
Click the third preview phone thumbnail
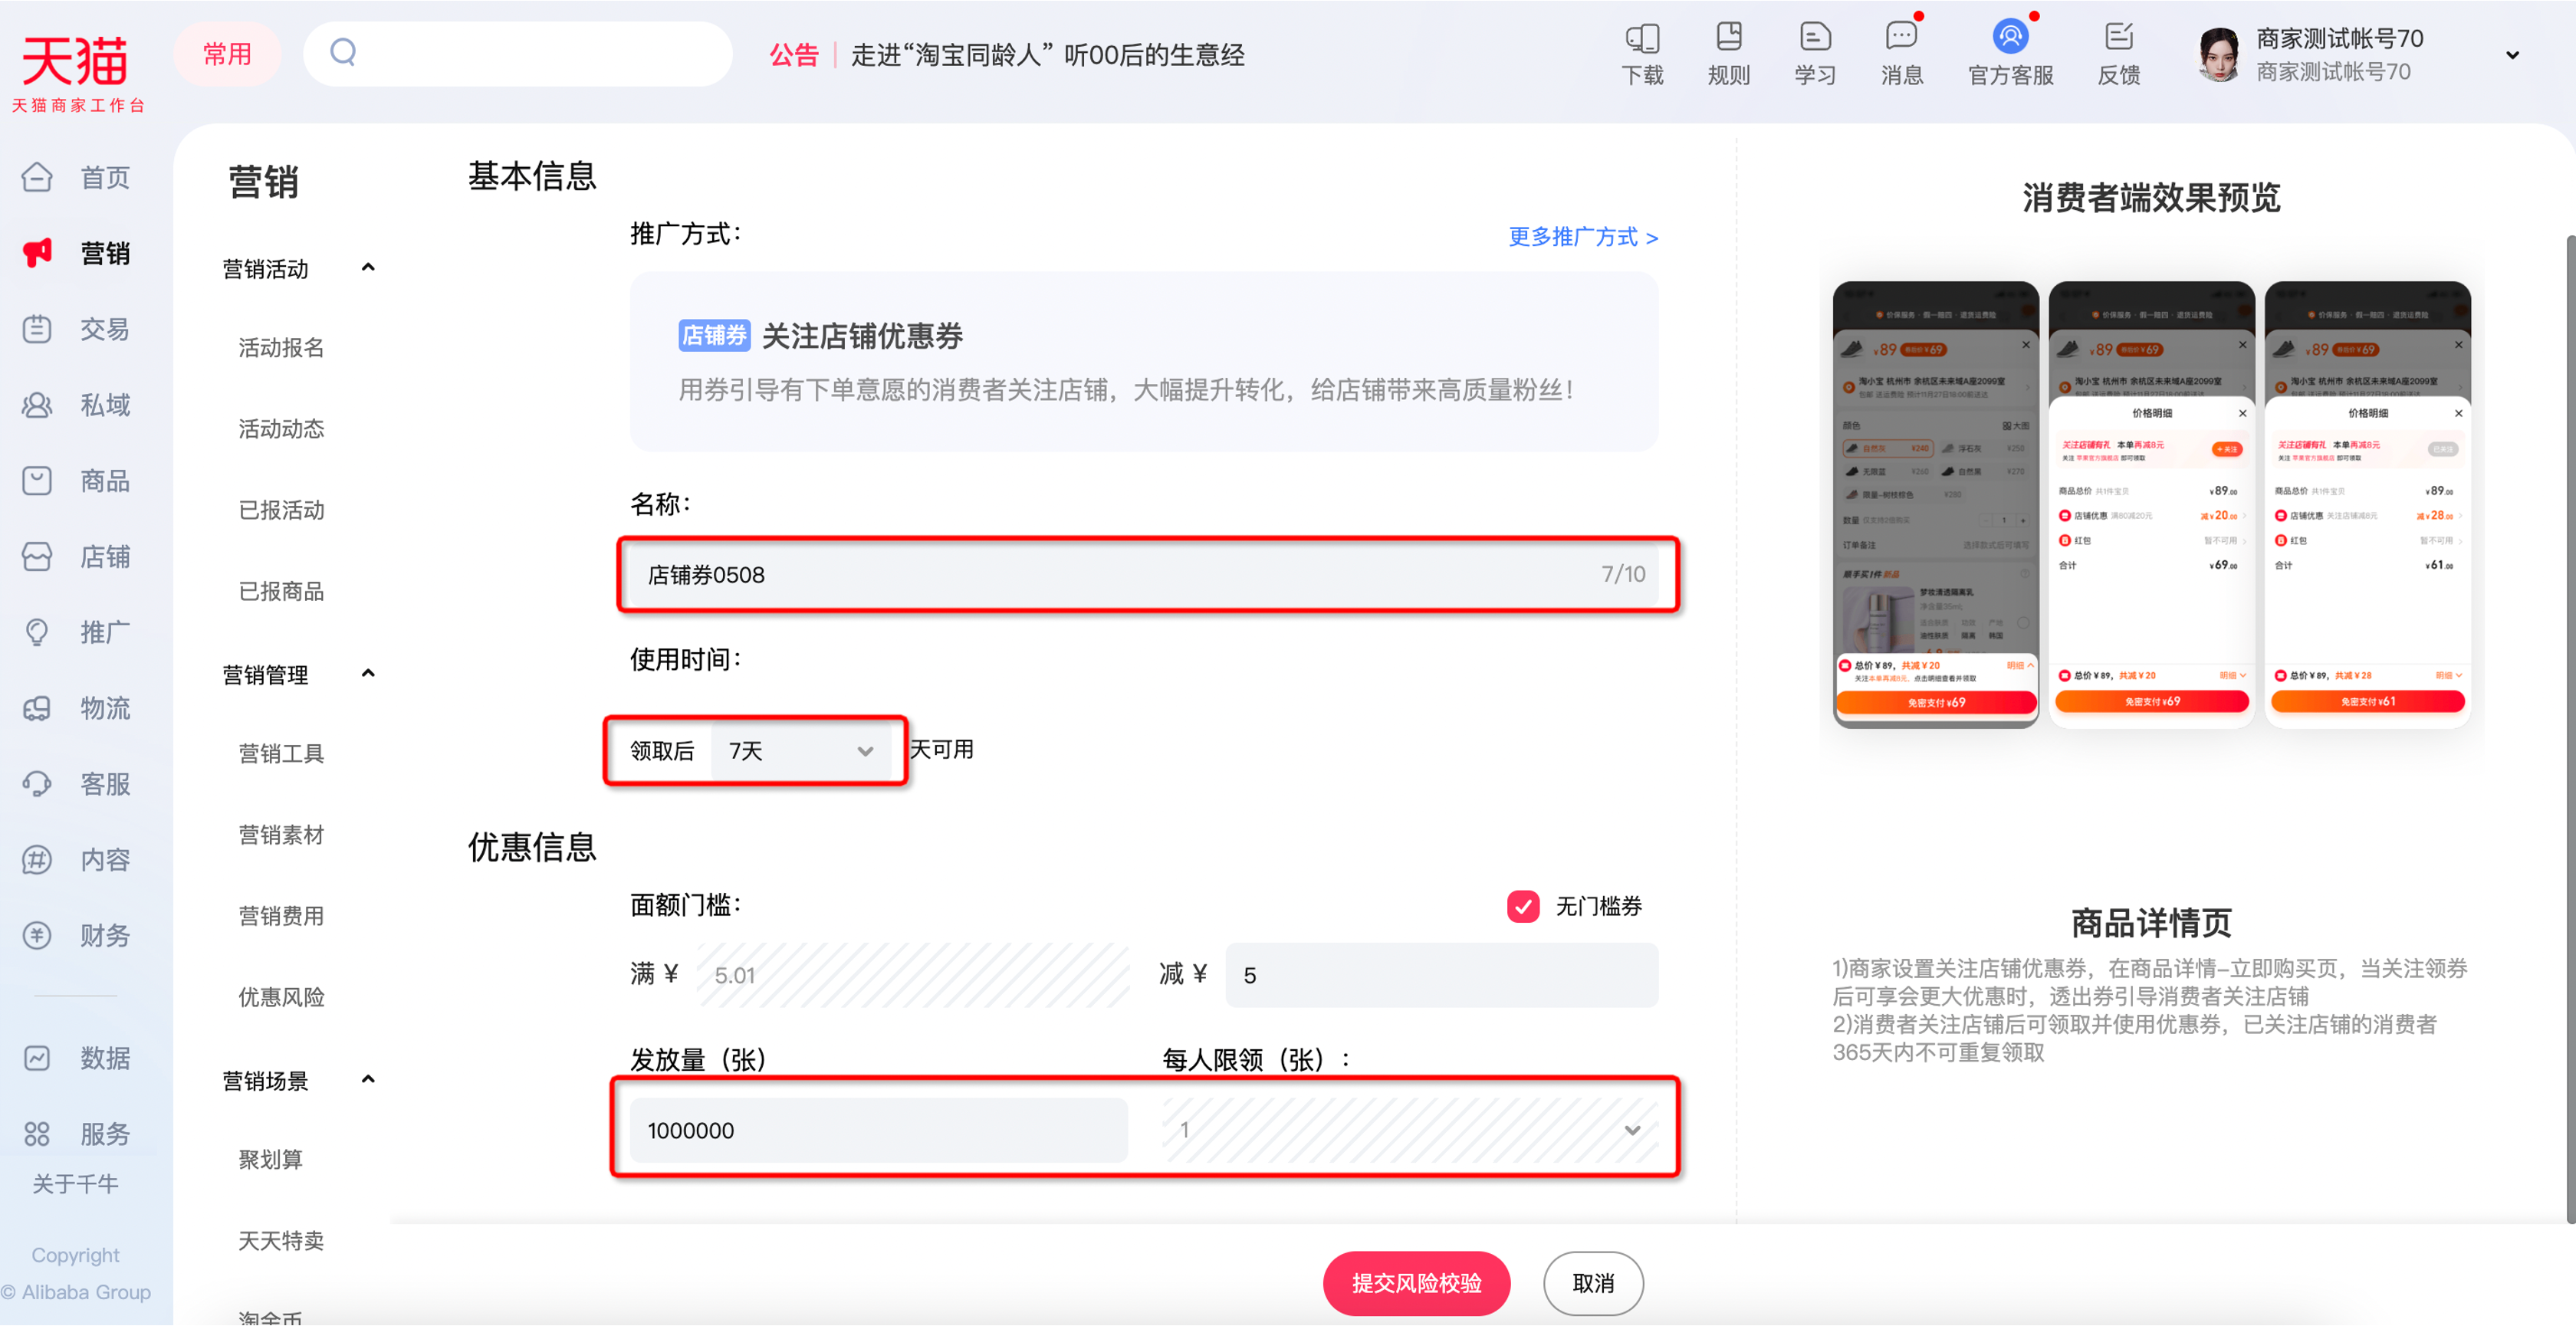pyautogui.click(x=2367, y=505)
